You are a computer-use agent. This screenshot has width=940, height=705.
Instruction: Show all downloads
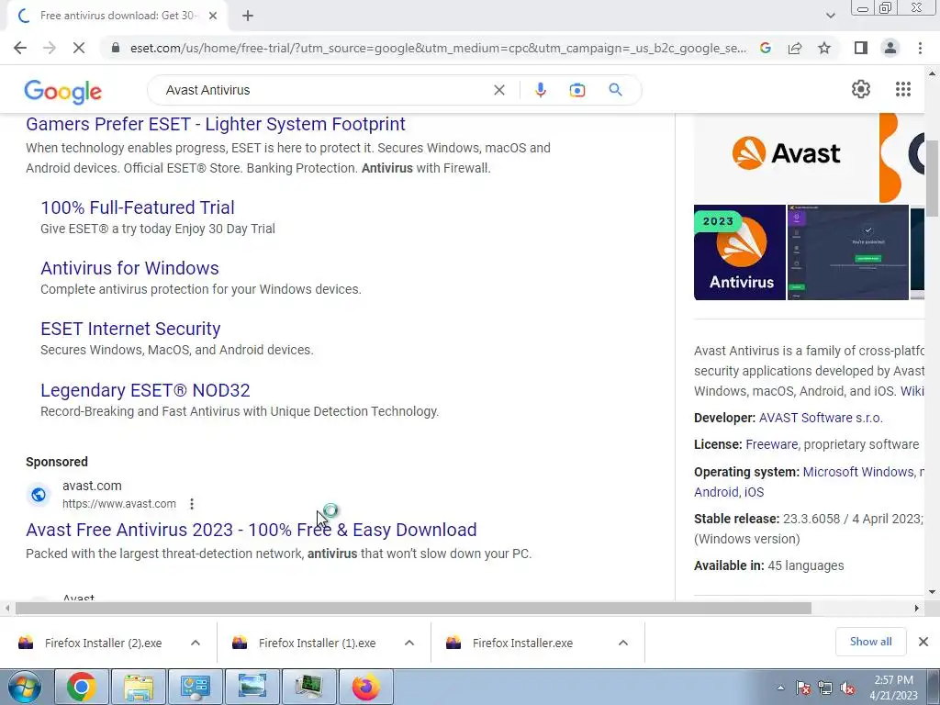pyautogui.click(x=870, y=642)
